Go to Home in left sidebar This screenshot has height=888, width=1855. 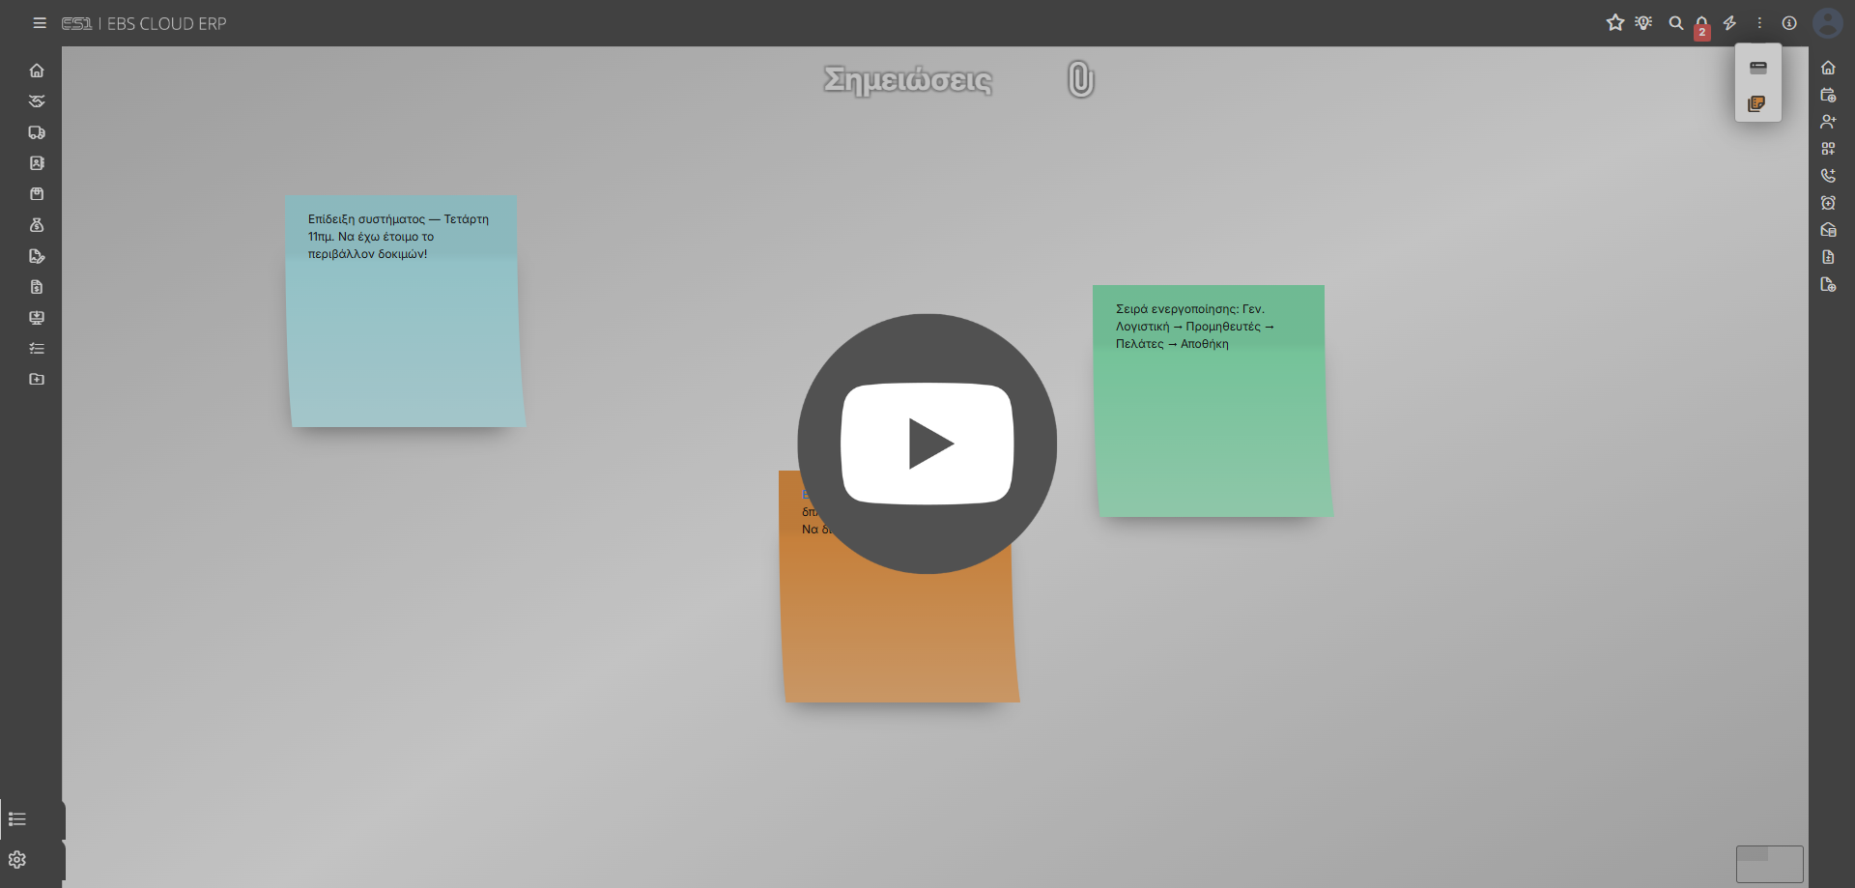coord(37,71)
